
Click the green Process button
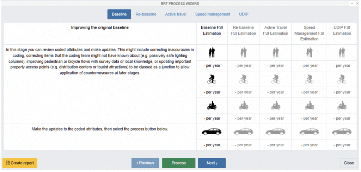click(x=179, y=163)
